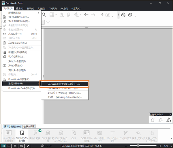Choose ごみ箱を空にする(D)
The width and height of the screenshot is (173, 148).
(22, 43)
